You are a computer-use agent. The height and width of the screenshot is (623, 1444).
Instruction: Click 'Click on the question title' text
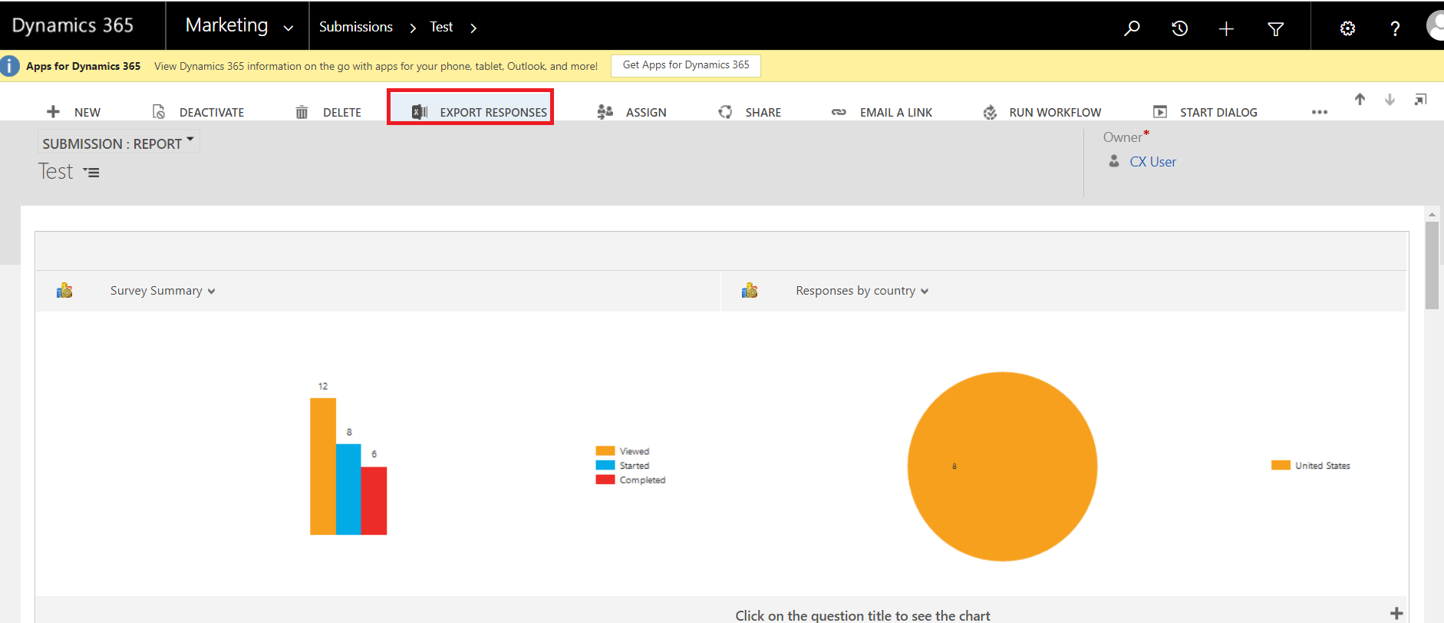point(862,615)
